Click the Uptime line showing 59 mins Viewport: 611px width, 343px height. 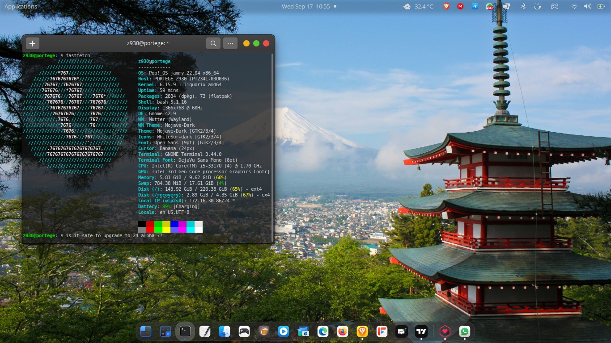(x=158, y=90)
